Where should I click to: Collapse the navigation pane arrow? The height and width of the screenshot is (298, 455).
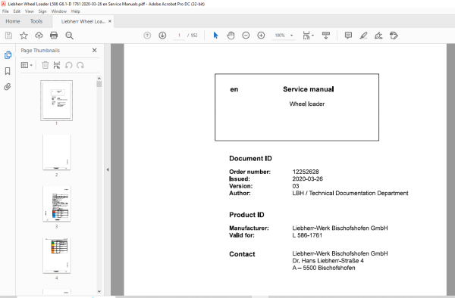click(x=108, y=169)
